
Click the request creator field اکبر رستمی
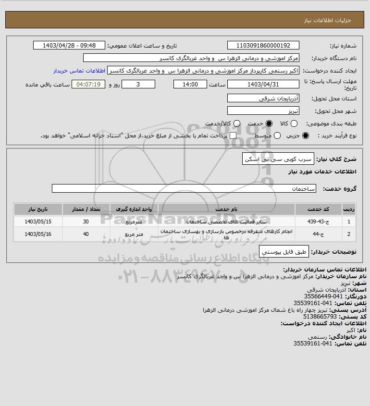point(203,71)
